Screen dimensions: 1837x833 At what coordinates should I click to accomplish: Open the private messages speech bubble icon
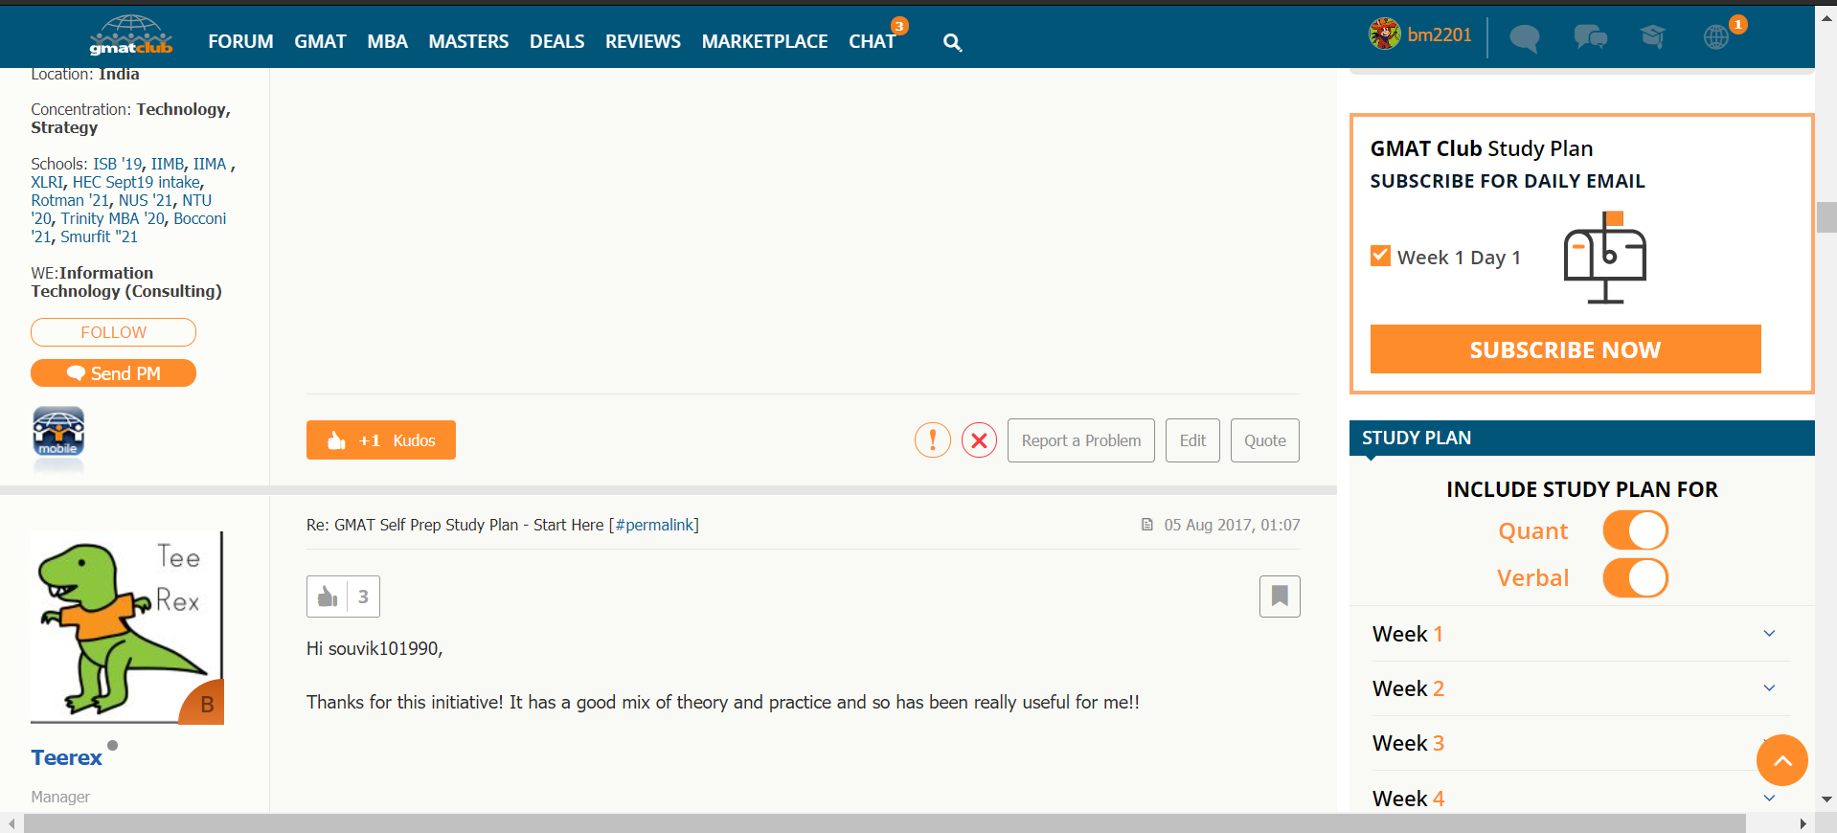coord(1524,38)
